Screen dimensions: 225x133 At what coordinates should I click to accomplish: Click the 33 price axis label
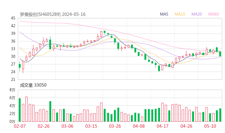13,49
